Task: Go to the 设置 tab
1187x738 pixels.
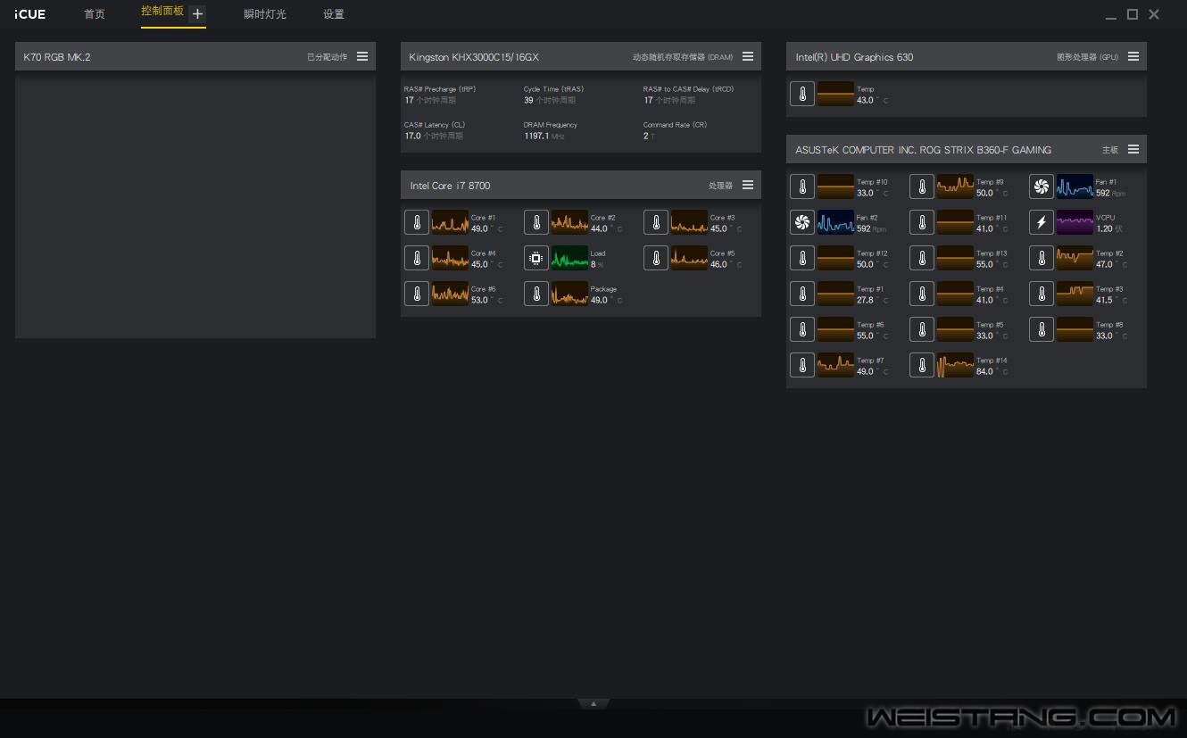Action: click(334, 14)
